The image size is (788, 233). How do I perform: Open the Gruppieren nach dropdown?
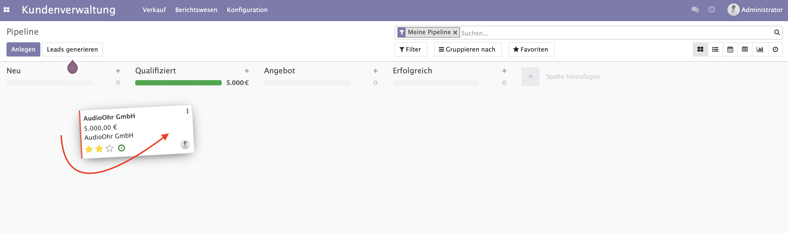[x=468, y=49]
